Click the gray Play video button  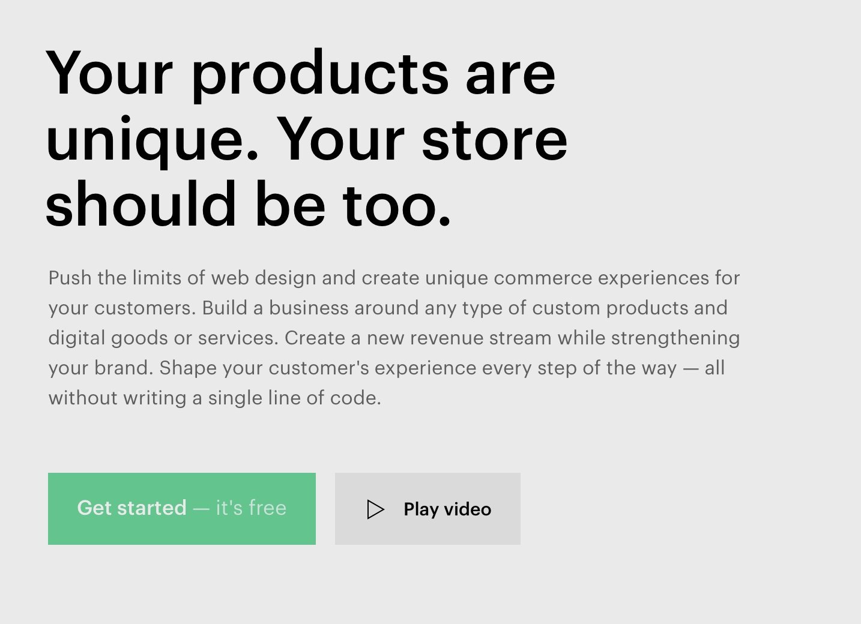[427, 509]
